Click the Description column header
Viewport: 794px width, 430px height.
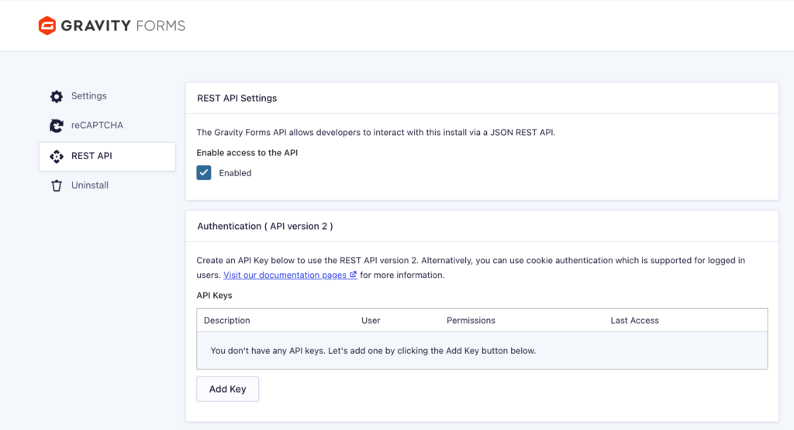coord(227,321)
